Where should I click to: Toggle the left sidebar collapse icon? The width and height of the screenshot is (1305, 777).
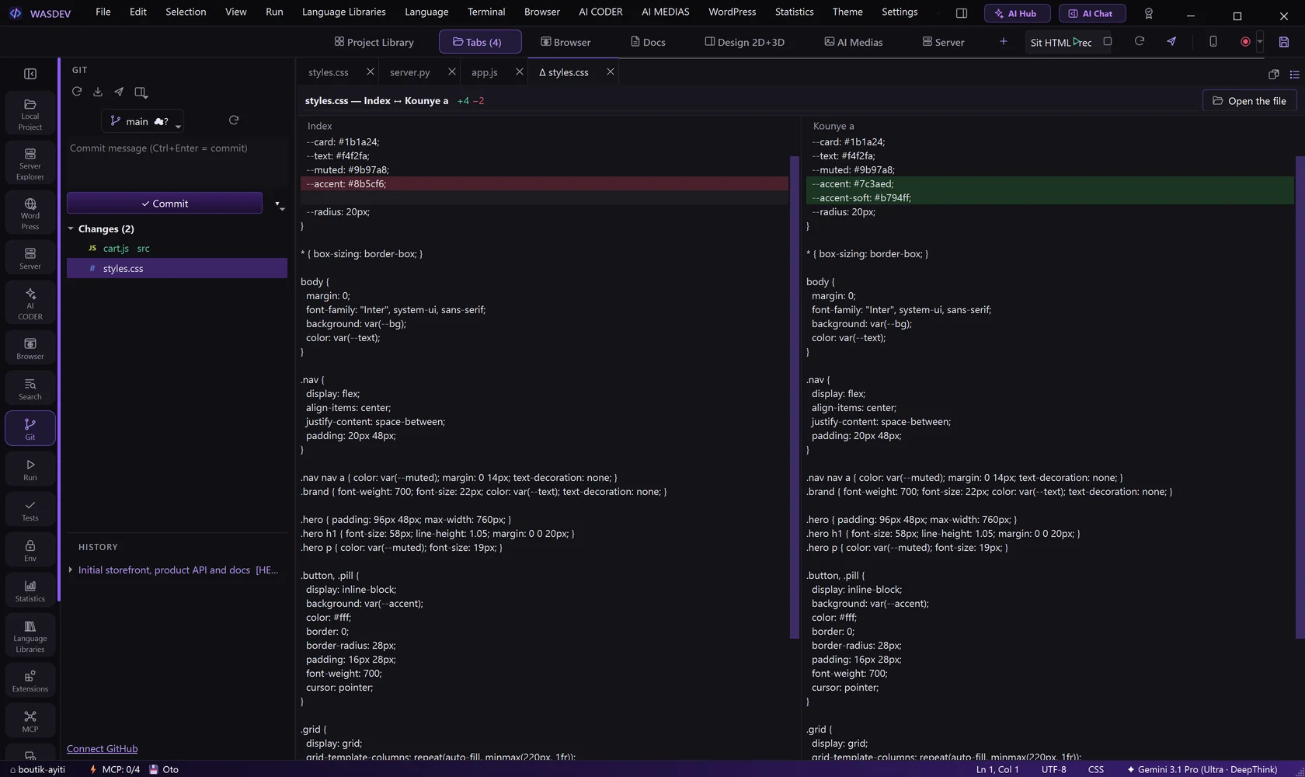(30, 74)
